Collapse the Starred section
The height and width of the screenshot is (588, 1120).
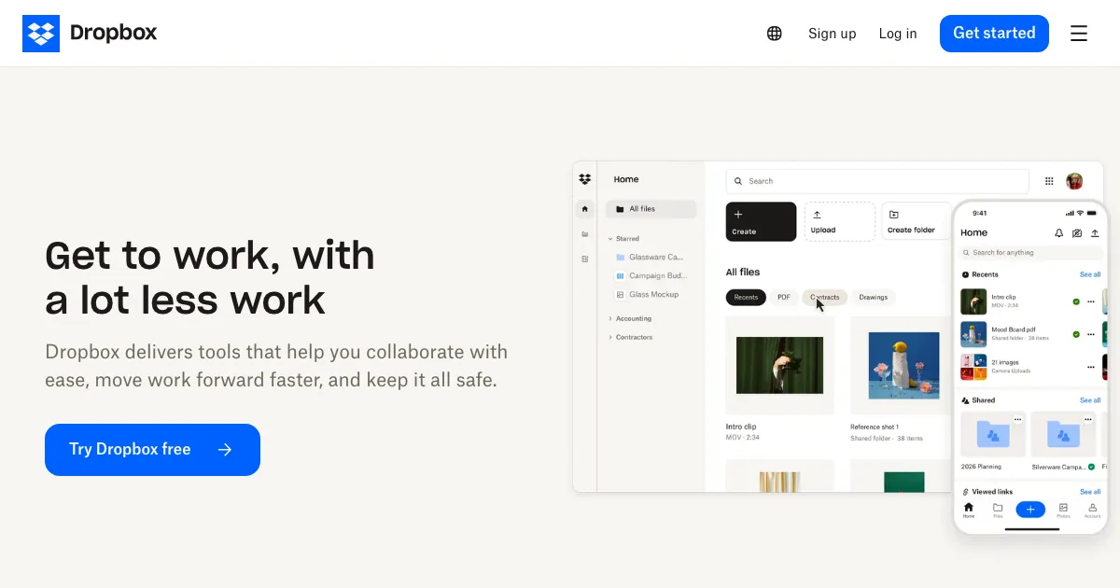pyautogui.click(x=610, y=239)
